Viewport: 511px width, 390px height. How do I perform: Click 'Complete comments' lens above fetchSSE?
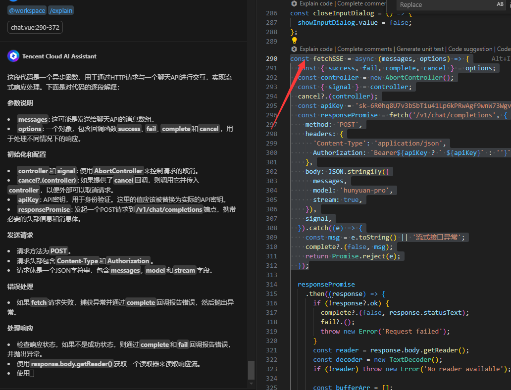[364, 49]
